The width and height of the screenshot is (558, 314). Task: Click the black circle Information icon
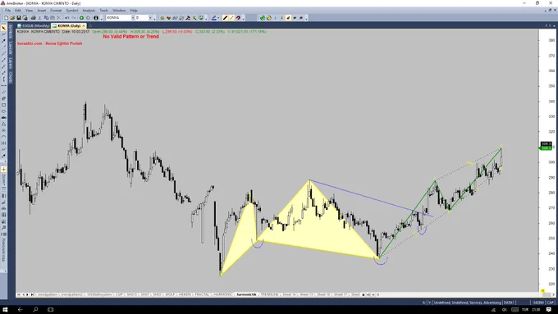pos(96,18)
